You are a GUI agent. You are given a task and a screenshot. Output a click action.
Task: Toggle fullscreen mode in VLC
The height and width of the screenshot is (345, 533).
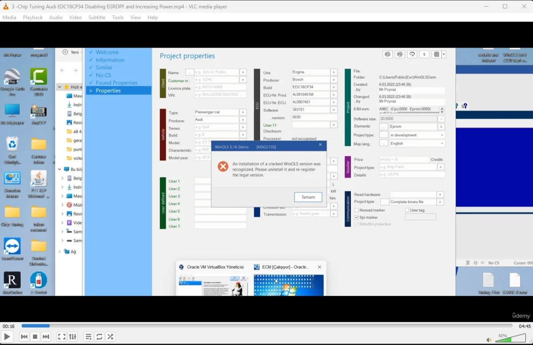click(62, 337)
